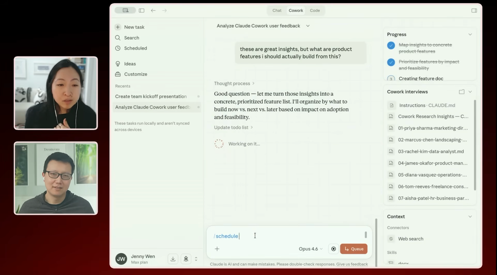497x275 pixels.
Task: Click the stop recording circle button
Action: [x=333, y=249]
